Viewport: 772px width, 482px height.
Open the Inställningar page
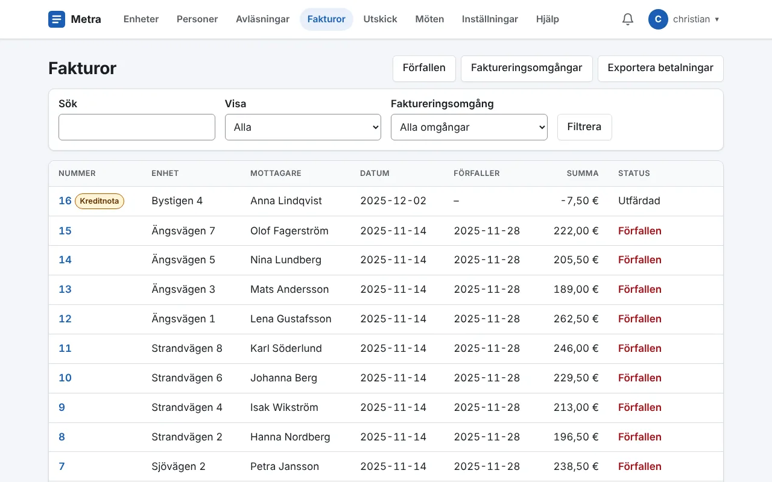[x=490, y=19]
